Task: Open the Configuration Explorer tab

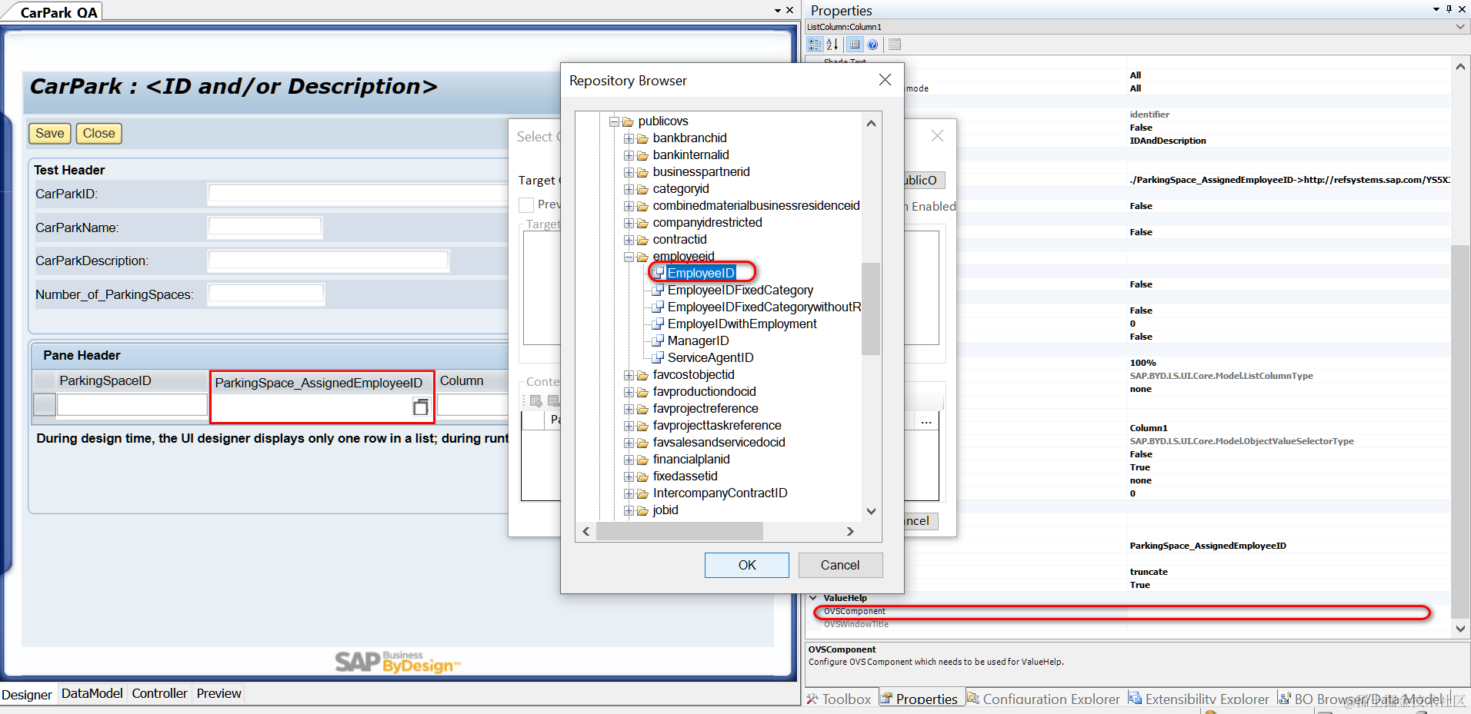Action: (1043, 699)
